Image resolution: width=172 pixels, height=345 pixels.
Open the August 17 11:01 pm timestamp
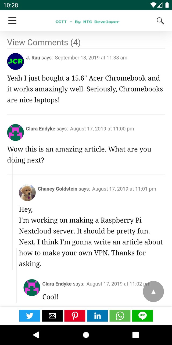(x=124, y=189)
